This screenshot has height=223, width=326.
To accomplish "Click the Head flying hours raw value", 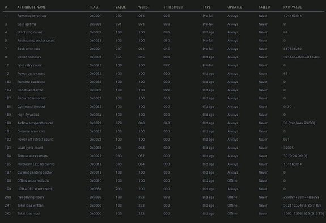I will 301,197.
